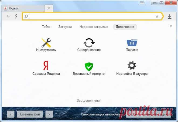178x122 pixels.
Task: Minimize the browser window
Action: tap(155, 3)
